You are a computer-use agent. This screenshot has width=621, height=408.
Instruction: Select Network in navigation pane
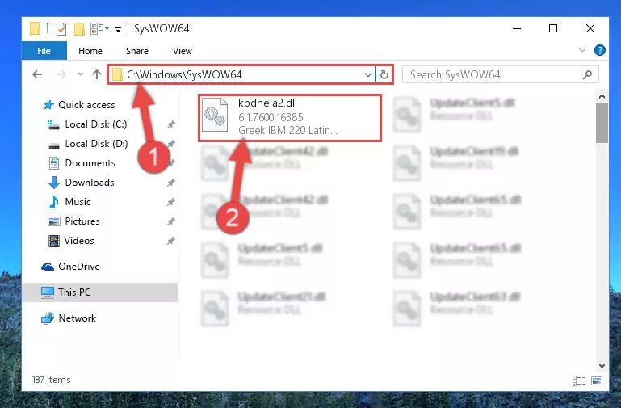tap(77, 318)
